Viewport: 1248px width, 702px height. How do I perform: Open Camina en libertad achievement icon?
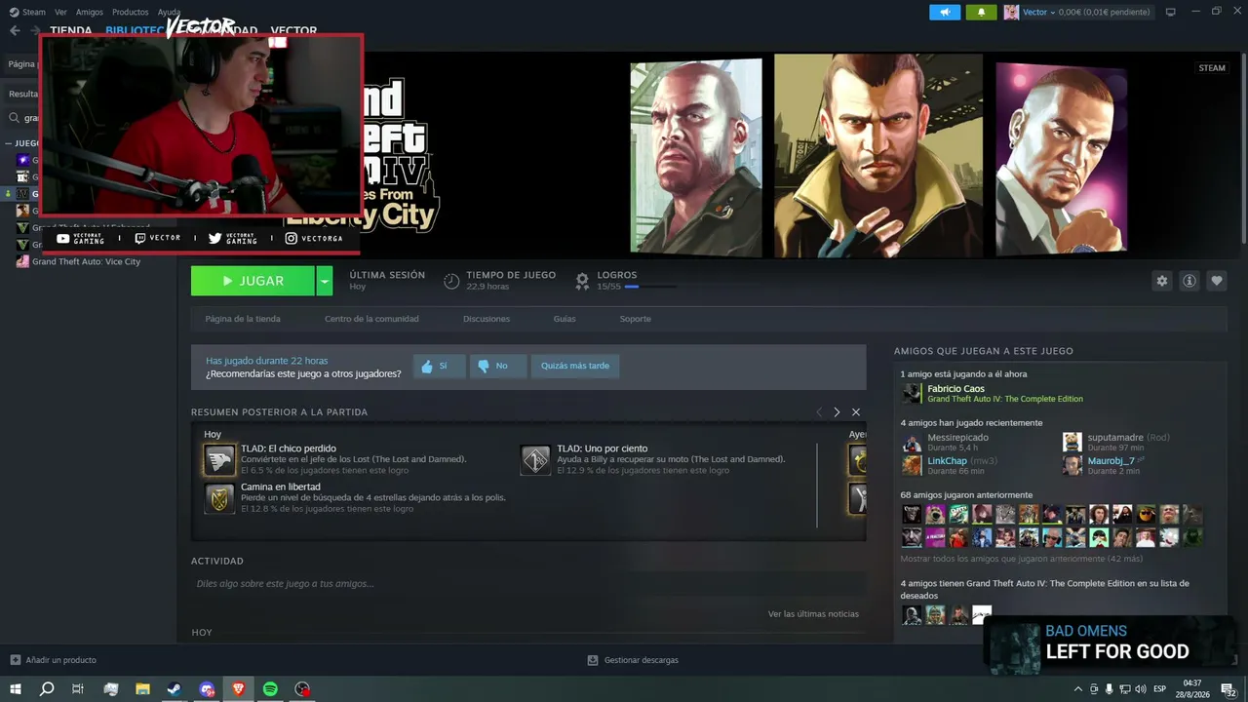click(x=219, y=498)
